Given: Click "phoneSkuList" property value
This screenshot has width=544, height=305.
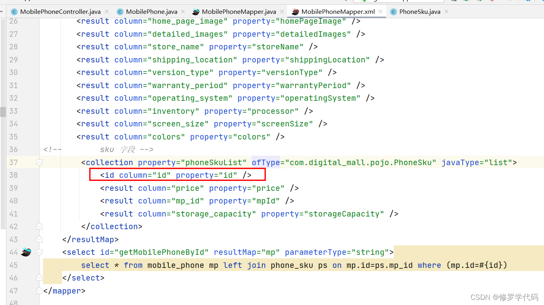Looking at the screenshot, I should (214, 162).
